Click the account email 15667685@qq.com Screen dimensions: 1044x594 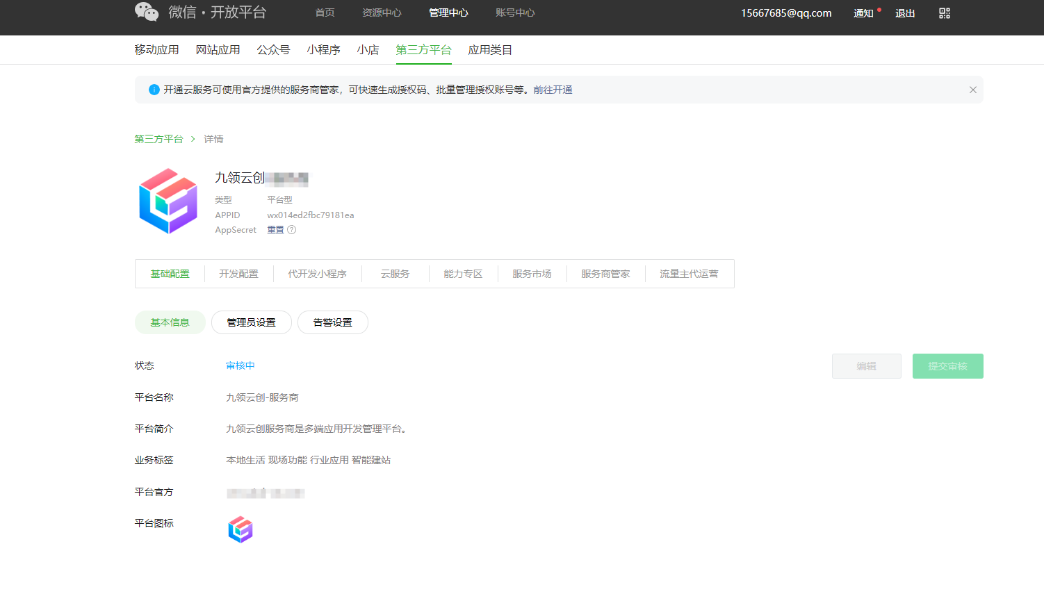[786, 13]
